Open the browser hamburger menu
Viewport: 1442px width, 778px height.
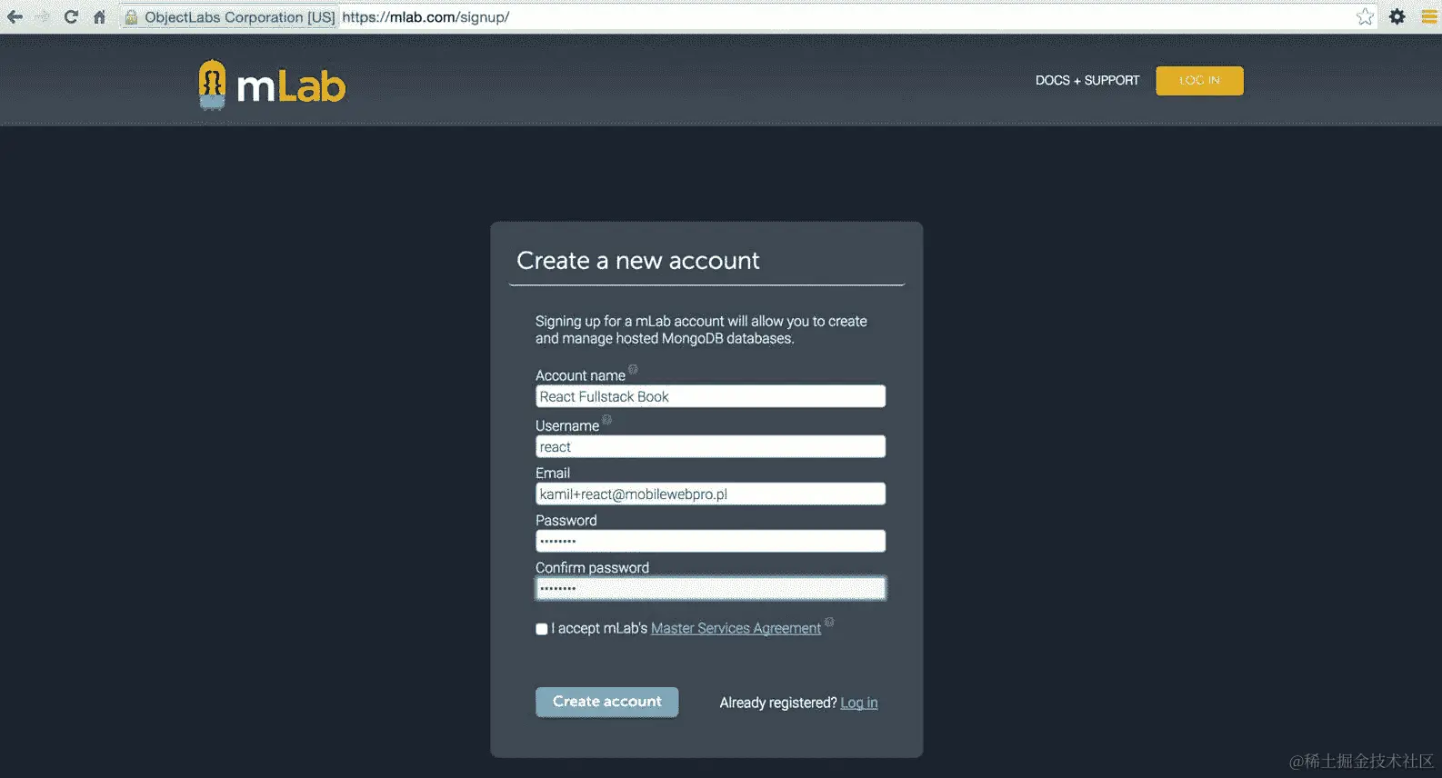tap(1428, 16)
